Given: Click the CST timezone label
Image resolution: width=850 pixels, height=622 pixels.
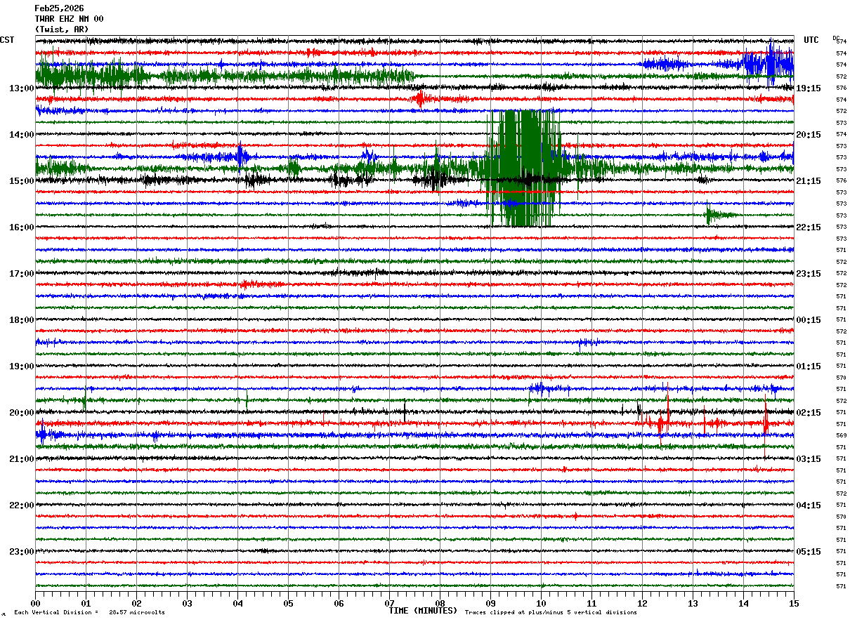Looking at the screenshot, I should click(x=7, y=40).
